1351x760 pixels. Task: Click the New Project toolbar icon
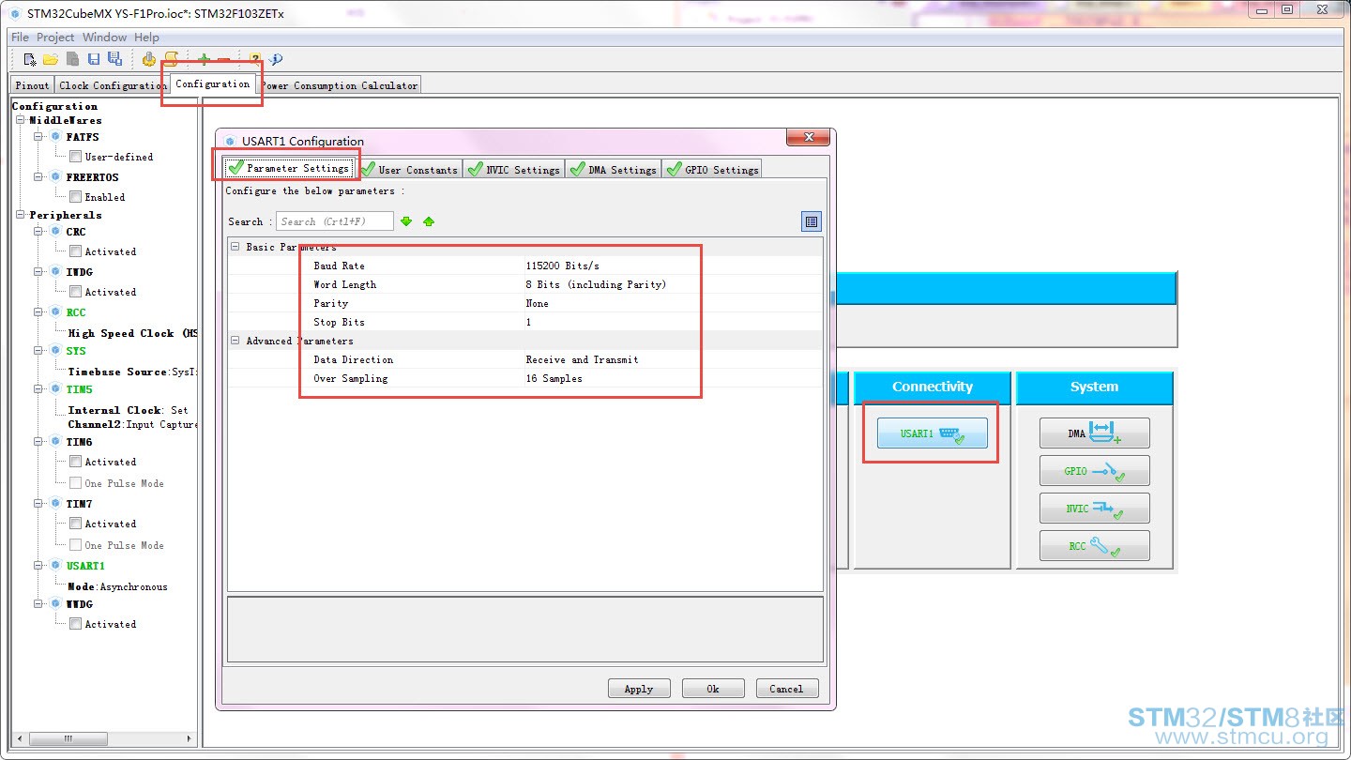click(30, 59)
